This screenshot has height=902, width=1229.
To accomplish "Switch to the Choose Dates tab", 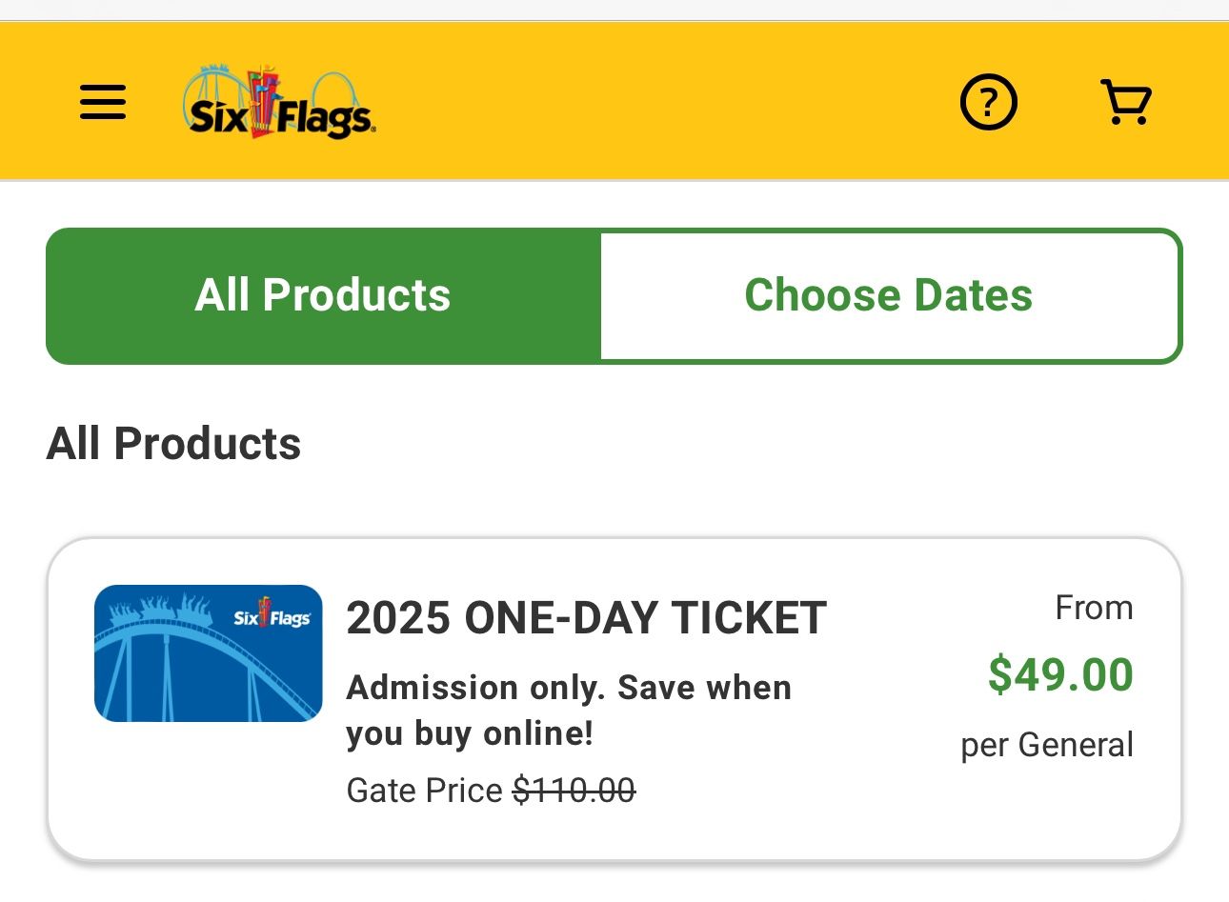I will coord(889,295).
